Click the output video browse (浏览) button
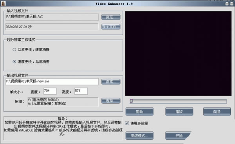Viewport: 235px width, 144px height. coord(111,82)
